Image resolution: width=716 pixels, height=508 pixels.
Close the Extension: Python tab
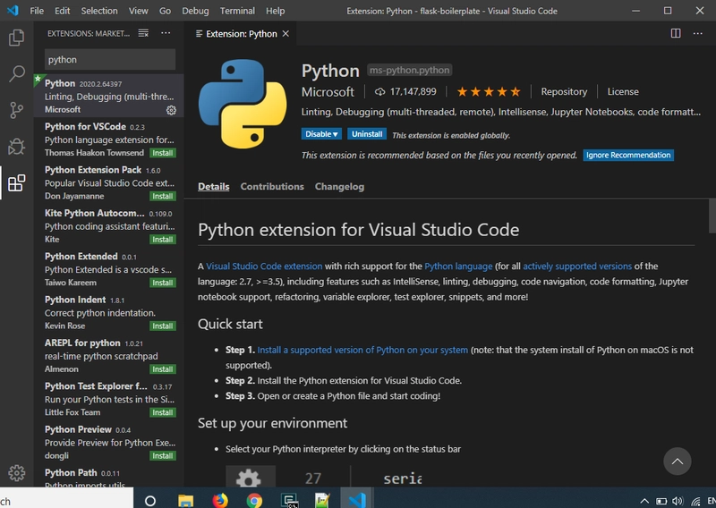pyautogui.click(x=286, y=34)
